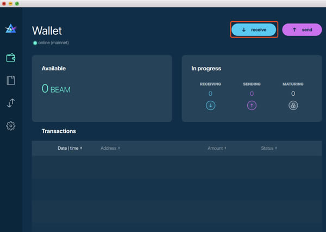Click the Receiving count value

[210, 94]
